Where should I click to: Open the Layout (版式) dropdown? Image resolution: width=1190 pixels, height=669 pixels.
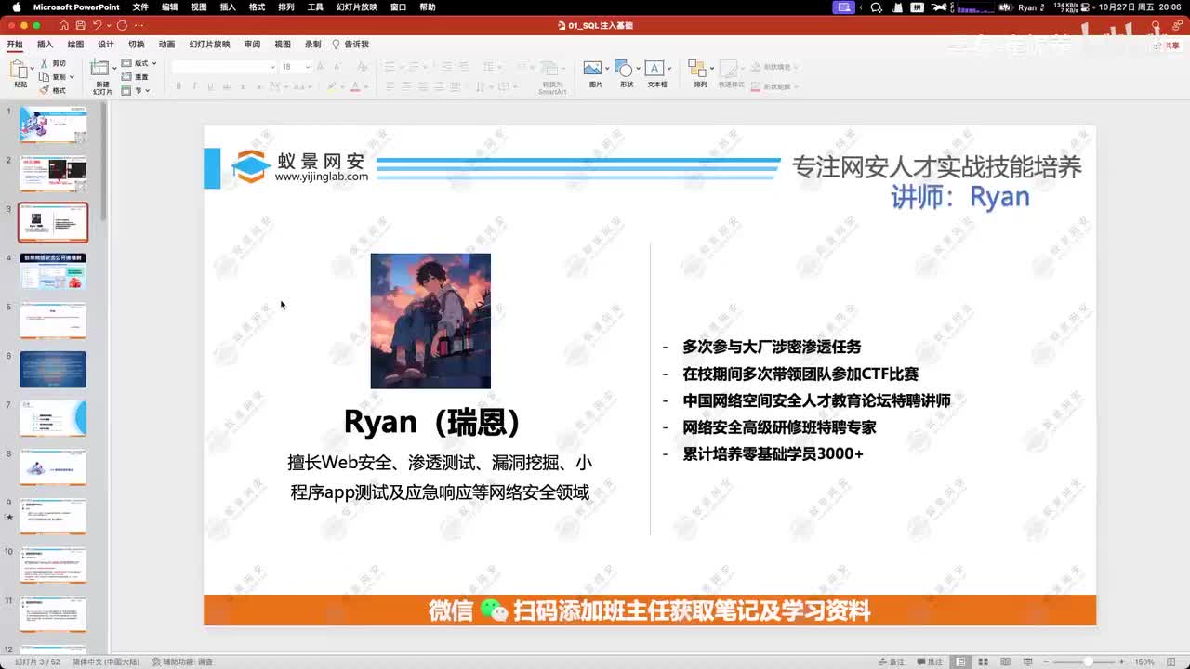click(x=139, y=63)
